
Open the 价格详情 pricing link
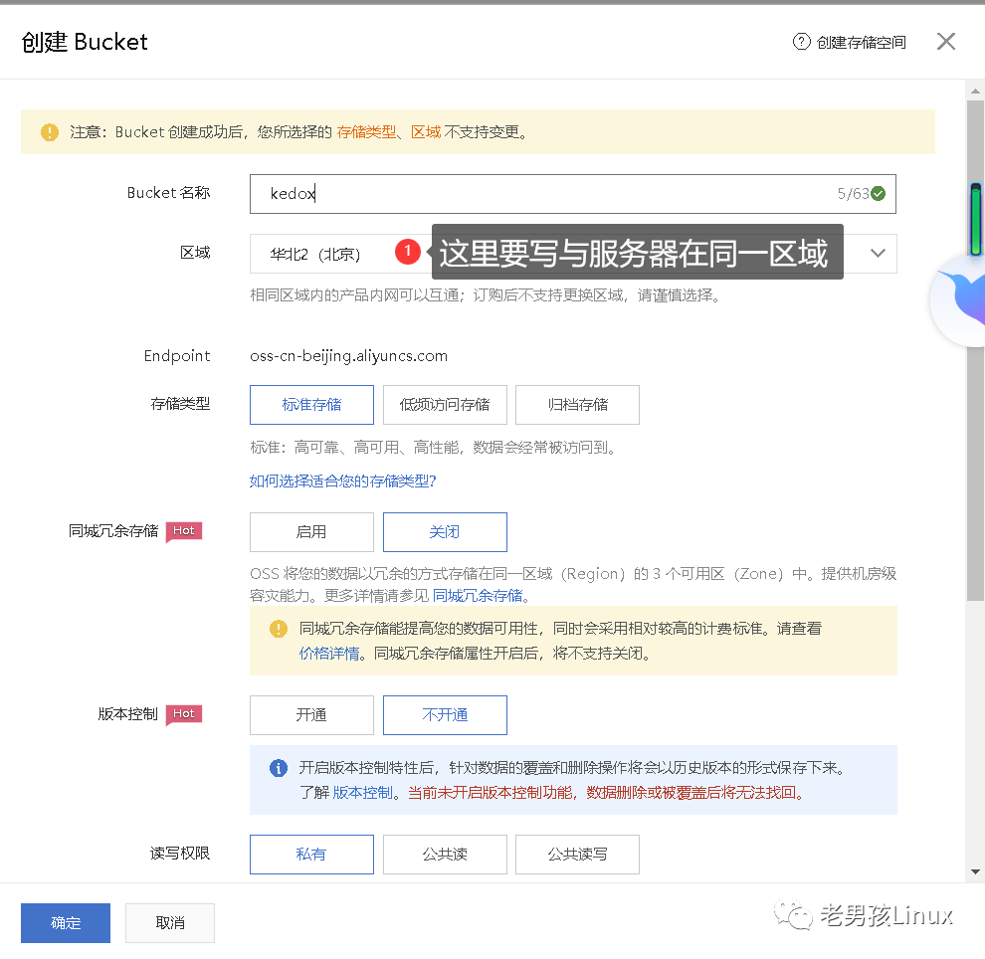(x=329, y=654)
